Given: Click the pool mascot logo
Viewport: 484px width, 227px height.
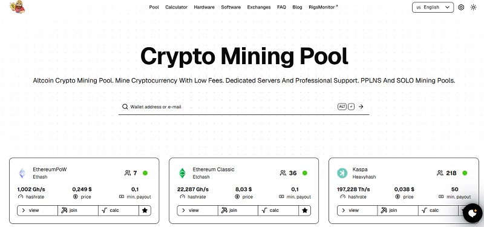Looking at the screenshot, I should coord(17,7).
